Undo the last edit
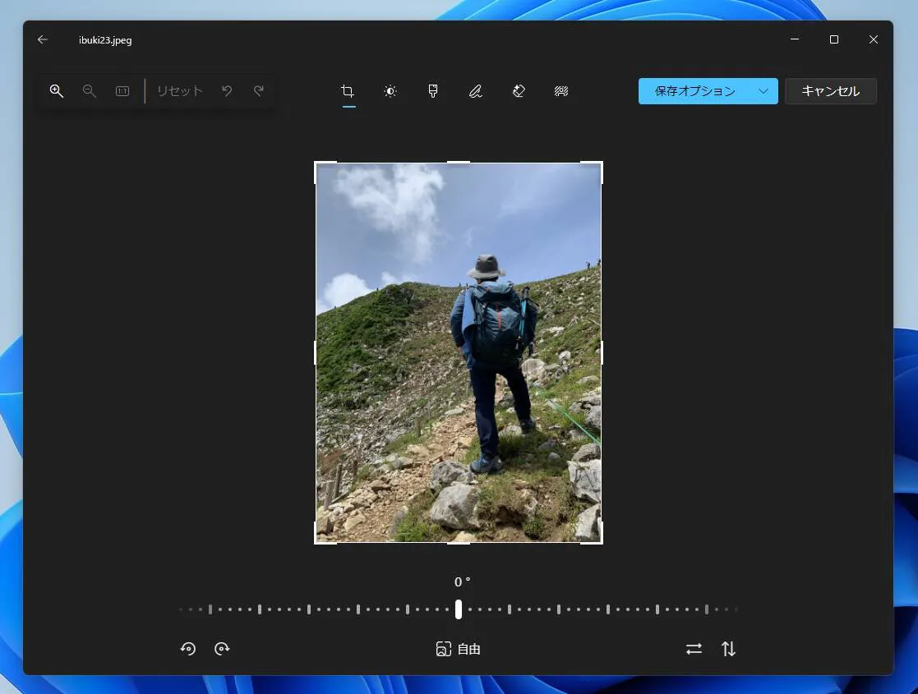The width and height of the screenshot is (918, 694). (x=227, y=90)
